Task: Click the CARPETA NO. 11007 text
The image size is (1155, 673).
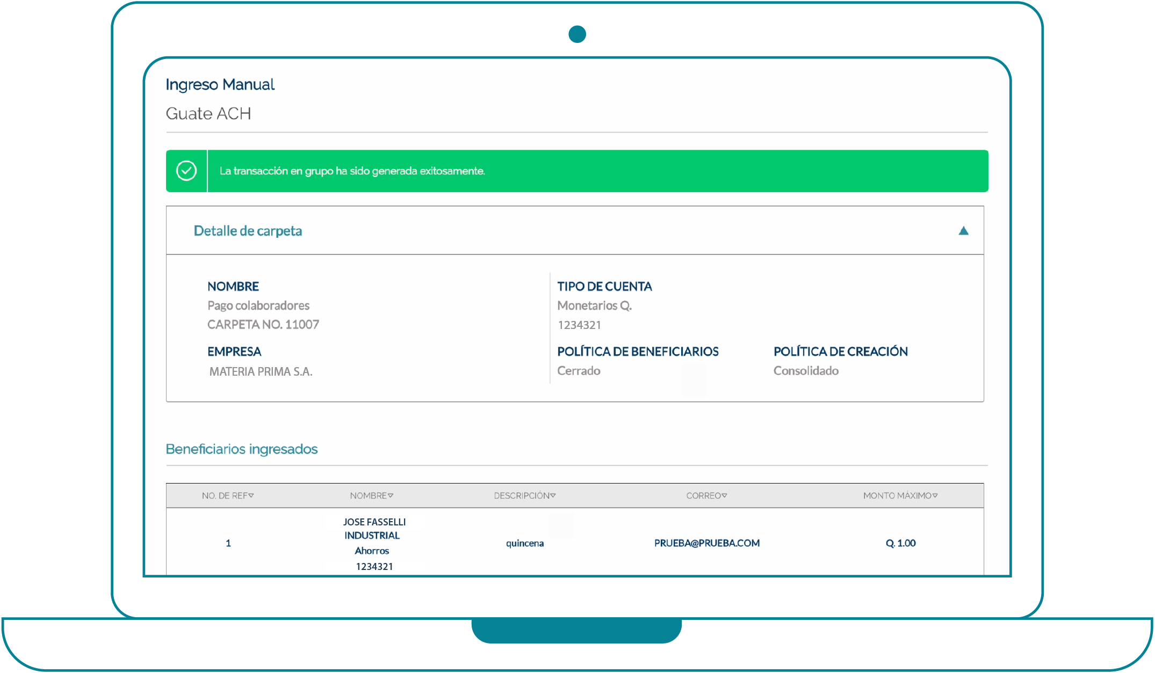Action: point(263,324)
